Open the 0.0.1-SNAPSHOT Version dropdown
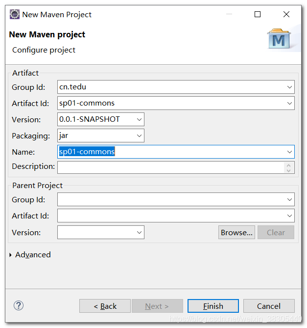 139,119
